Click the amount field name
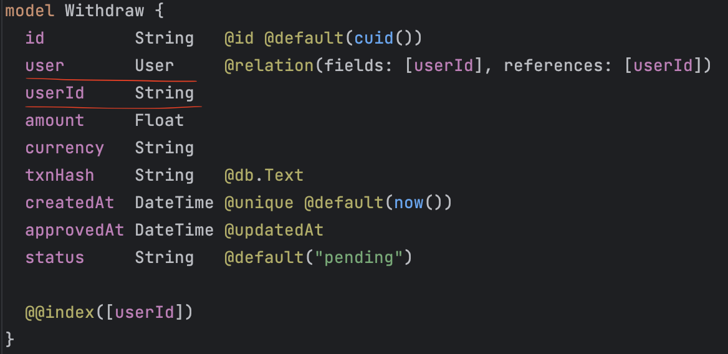The height and width of the screenshot is (354, 728). 55,120
